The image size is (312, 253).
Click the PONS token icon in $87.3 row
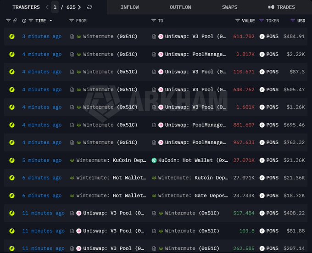click(x=262, y=72)
